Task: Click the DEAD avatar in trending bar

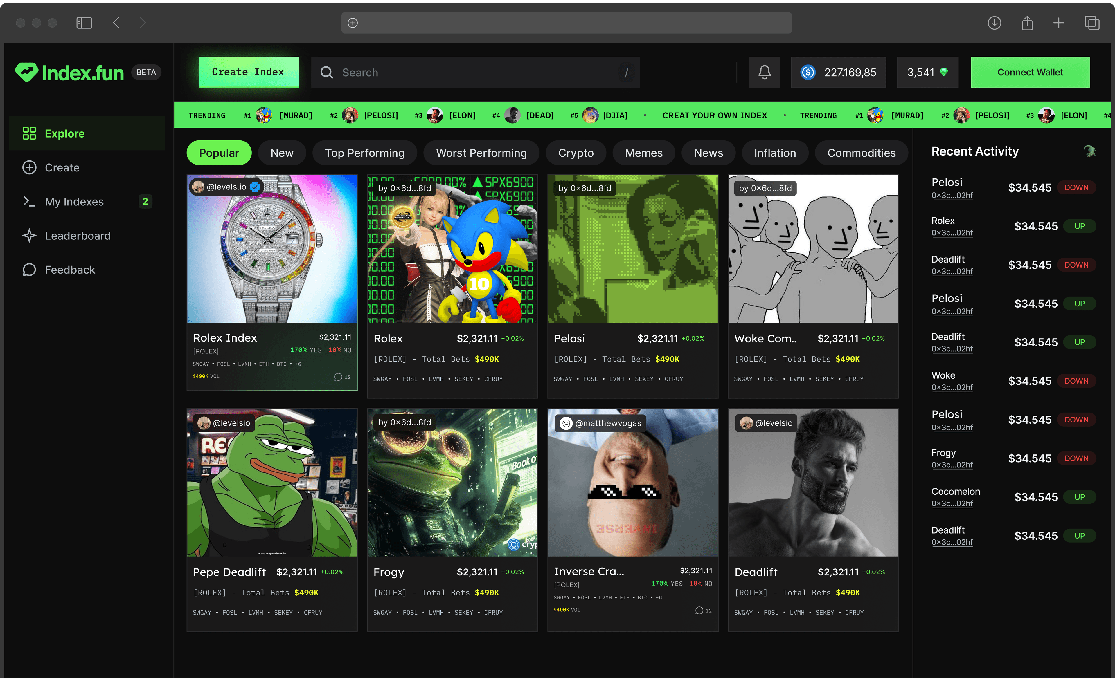Action: [512, 115]
